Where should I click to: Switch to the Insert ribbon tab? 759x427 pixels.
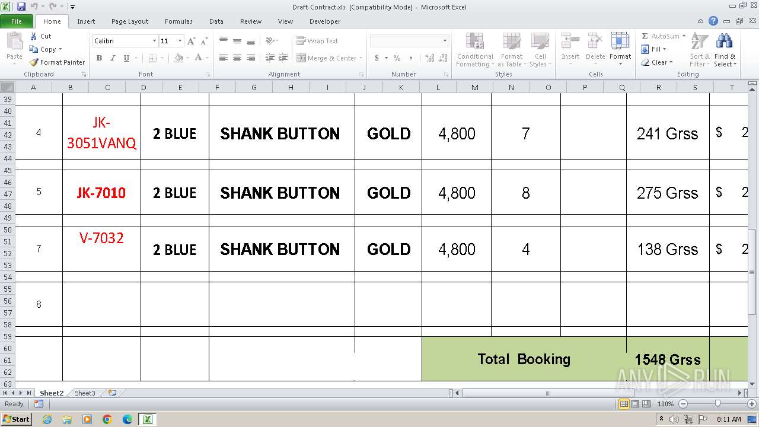86,21
